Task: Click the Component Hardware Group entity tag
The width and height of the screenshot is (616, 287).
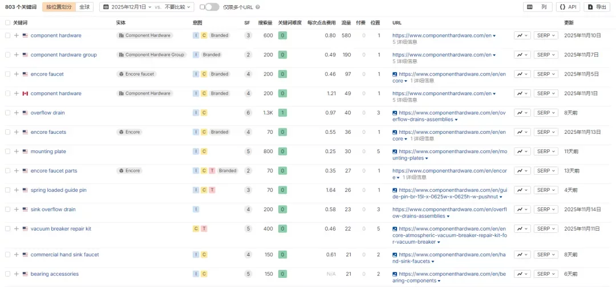Action: 152,55
